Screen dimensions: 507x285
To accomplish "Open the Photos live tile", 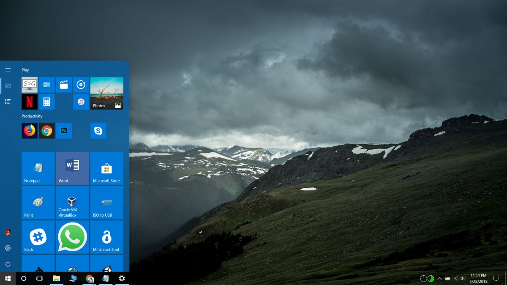I will click(107, 93).
